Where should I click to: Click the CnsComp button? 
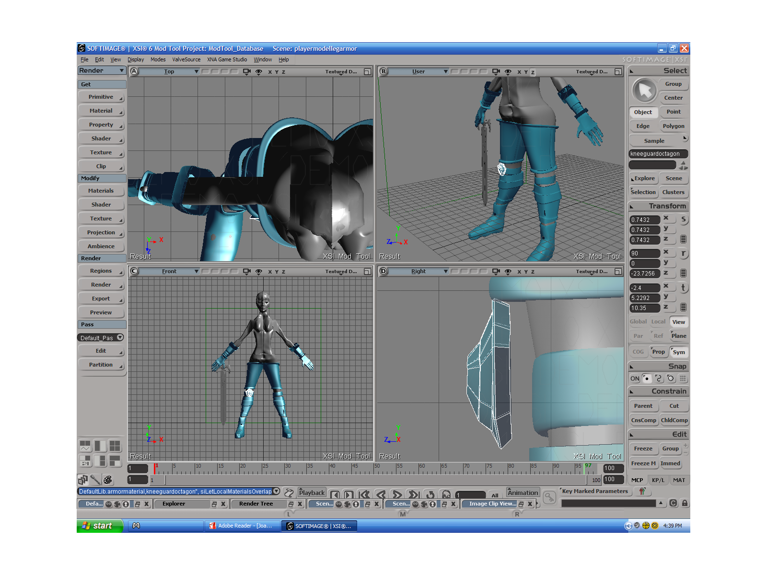(x=643, y=420)
